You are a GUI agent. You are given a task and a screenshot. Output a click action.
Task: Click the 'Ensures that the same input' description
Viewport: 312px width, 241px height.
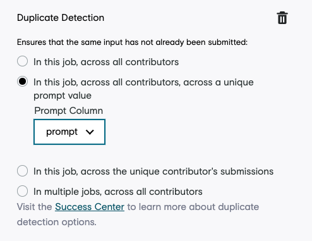point(132,42)
